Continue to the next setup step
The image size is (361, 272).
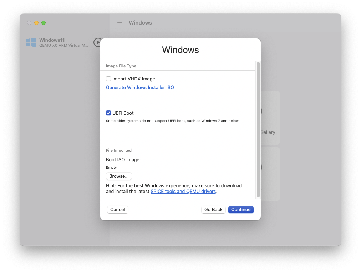(x=241, y=209)
